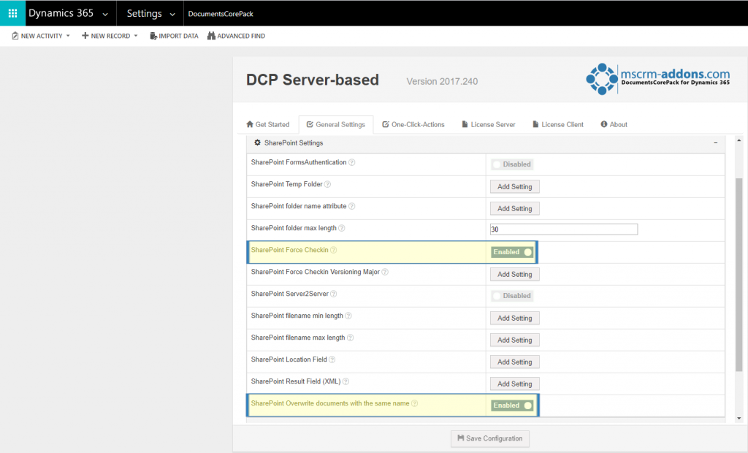Open the Dynamics 365 app launcher grid
The height and width of the screenshot is (453, 748).
tap(12, 12)
